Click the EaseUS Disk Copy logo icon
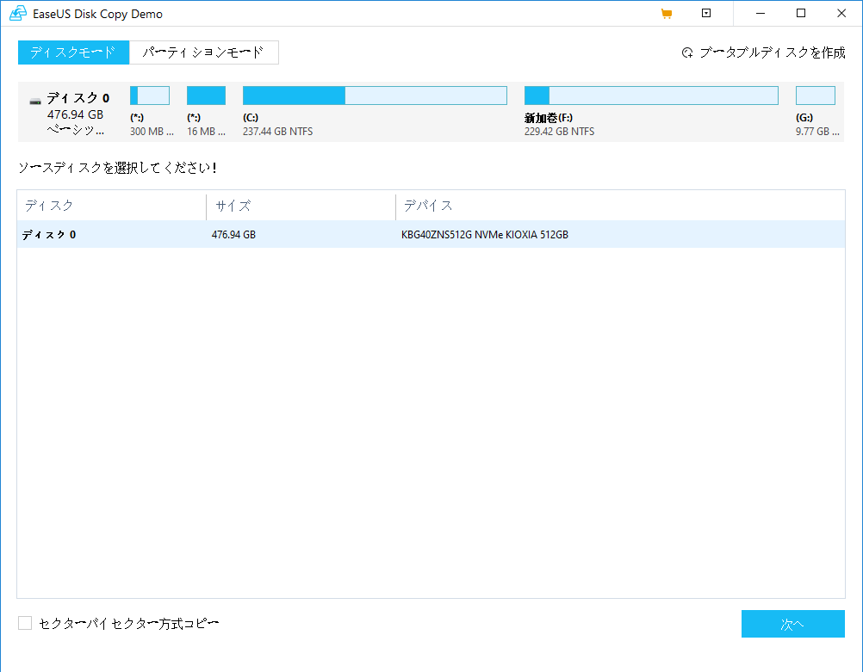Image resolution: width=863 pixels, height=672 pixels. 18,14
